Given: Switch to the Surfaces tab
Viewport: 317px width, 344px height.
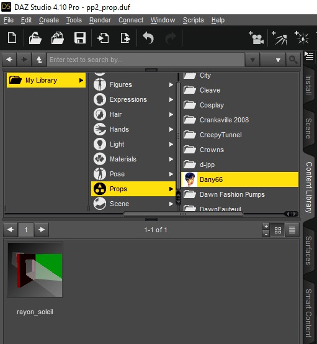Looking at the screenshot, I should point(309,250).
